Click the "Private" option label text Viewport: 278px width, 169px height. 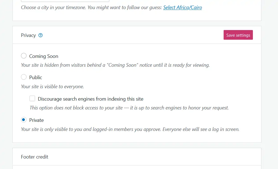click(36, 120)
